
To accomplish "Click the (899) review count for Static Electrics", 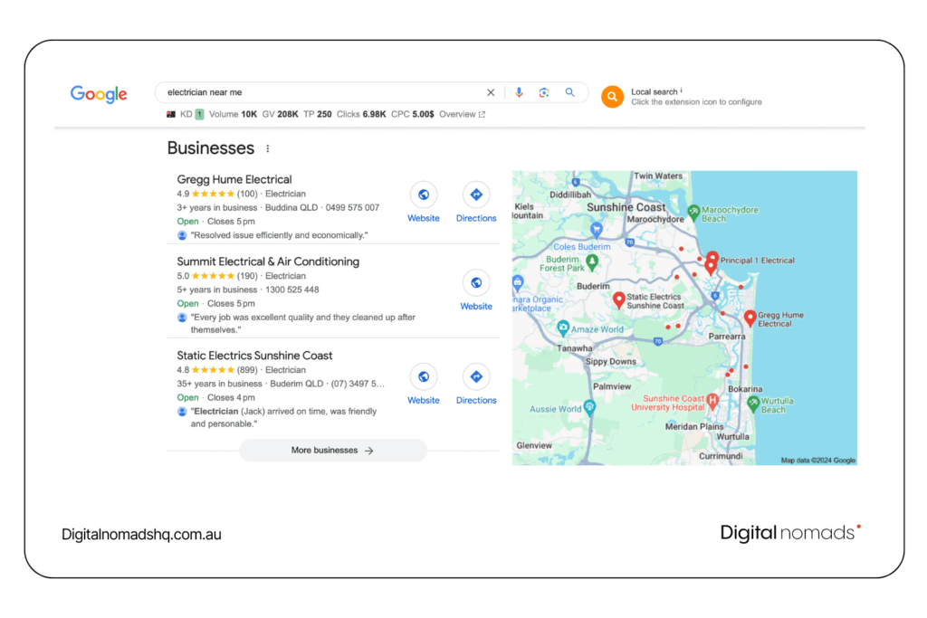I will pyautogui.click(x=247, y=370).
